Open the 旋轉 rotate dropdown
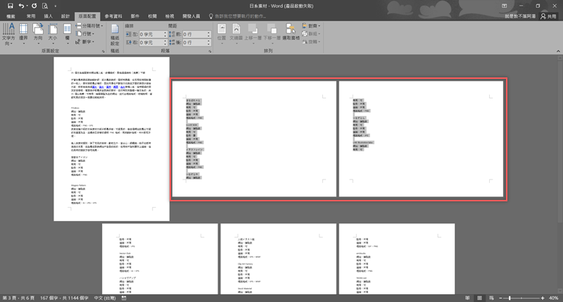The width and height of the screenshot is (563, 302). (311, 42)
